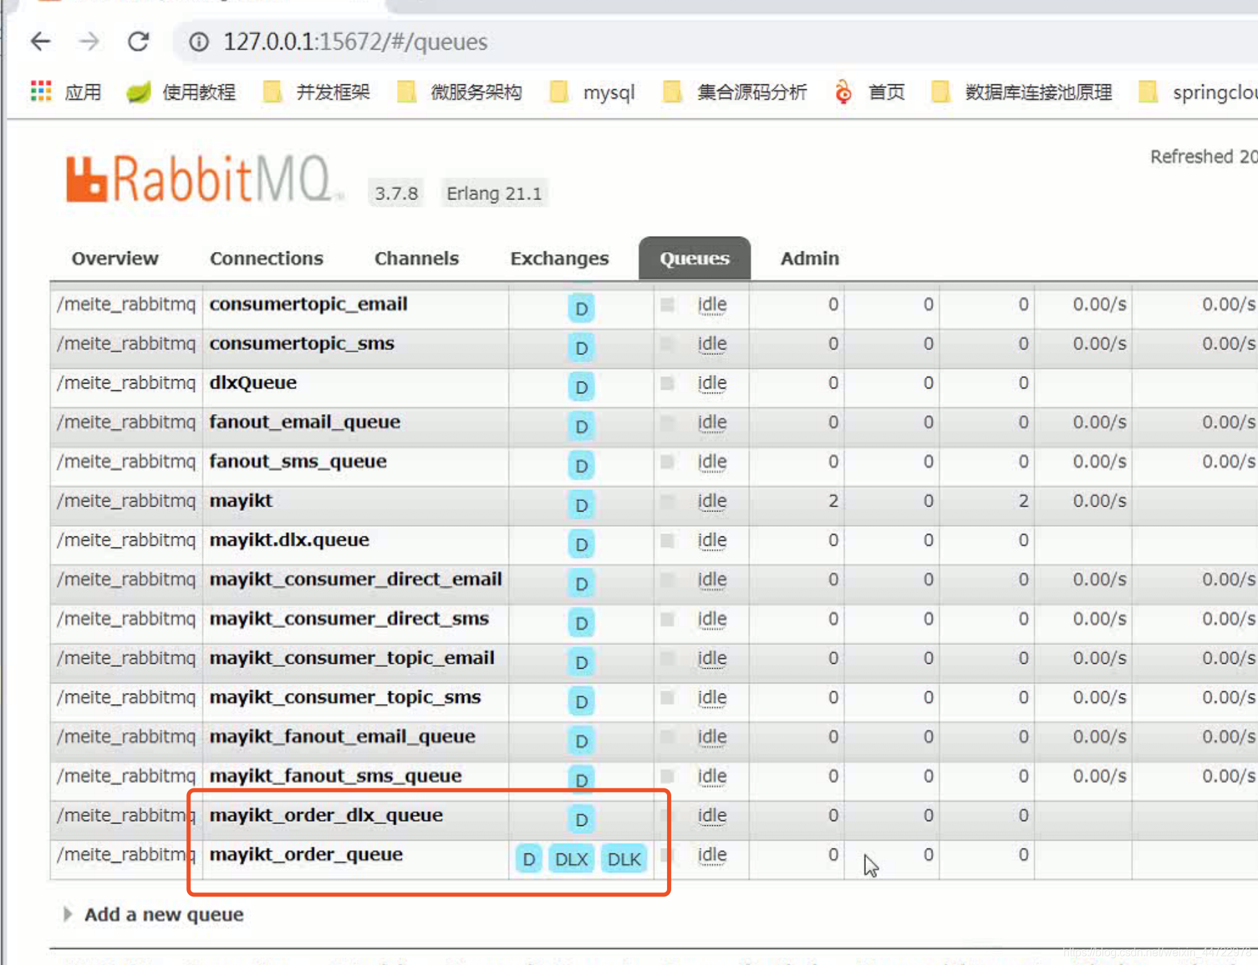Viewport: 1258px width, 965px height.
Task: Switch to the Admin tab
Action: 810,258
